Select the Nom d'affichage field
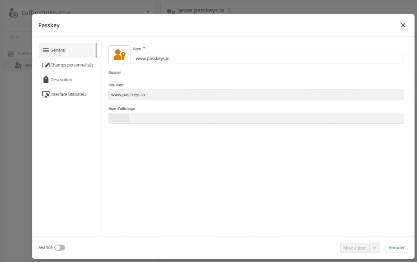417x262 pixels. [256, 118]
